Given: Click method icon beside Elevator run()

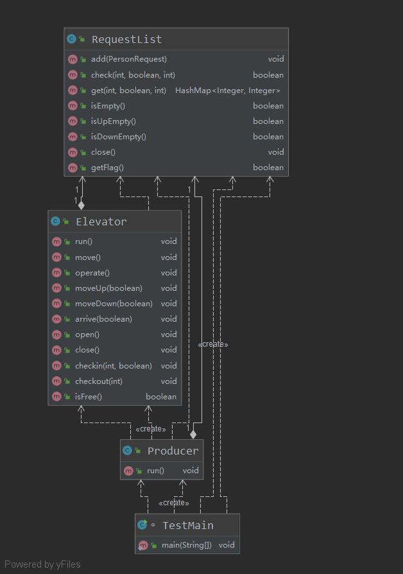Looking at the screenshot, I should (56, 241).
